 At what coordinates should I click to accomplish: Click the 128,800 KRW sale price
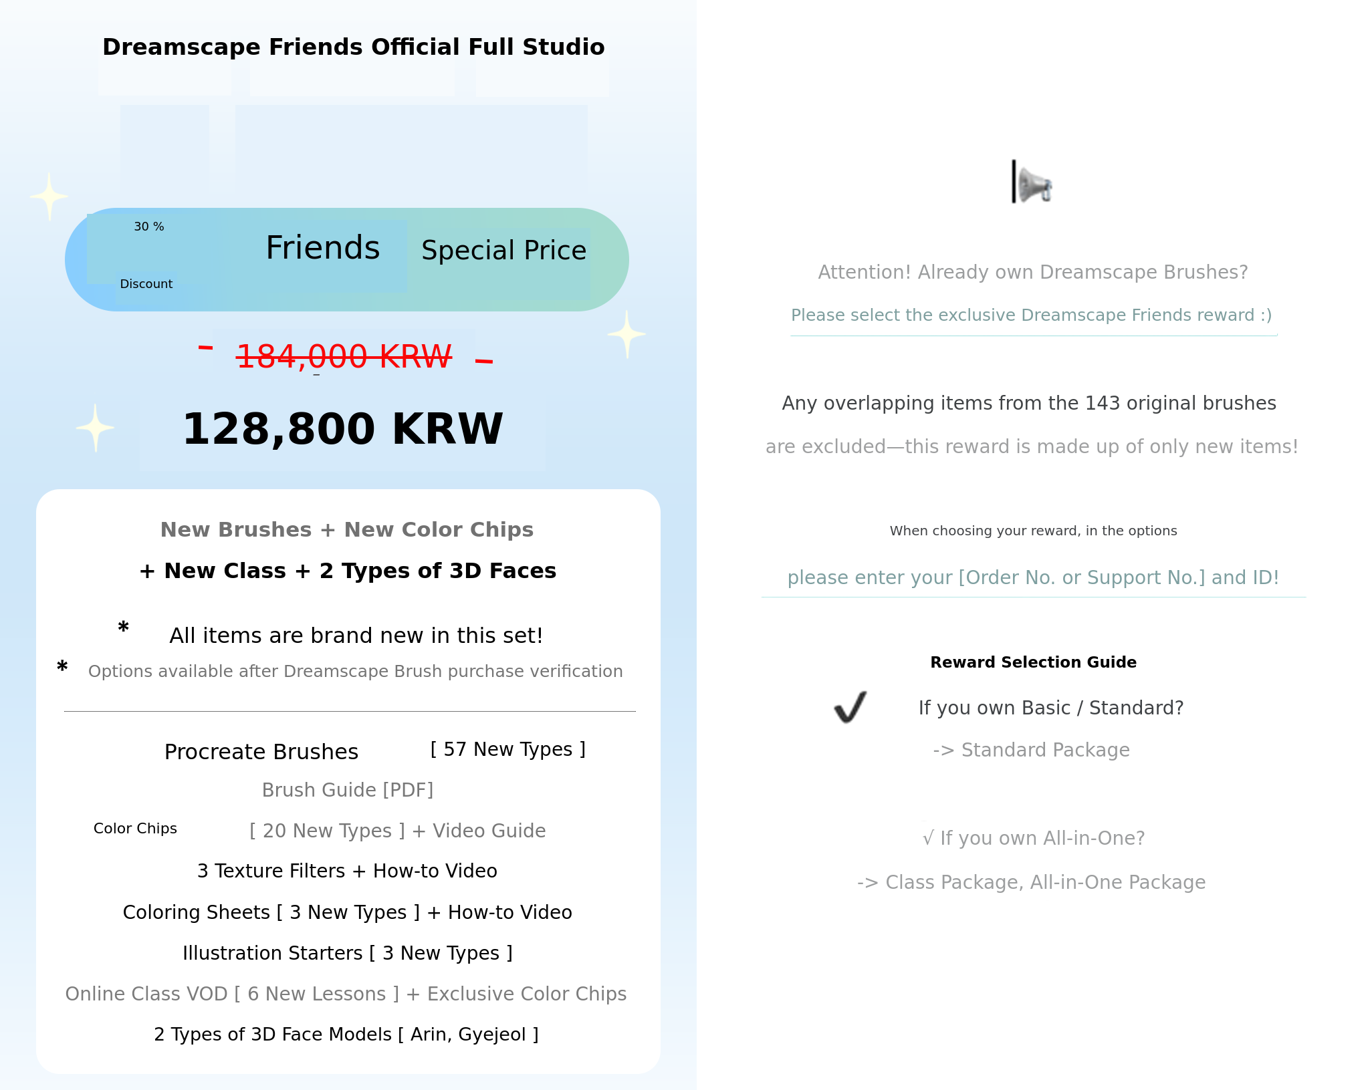(342, 428)
